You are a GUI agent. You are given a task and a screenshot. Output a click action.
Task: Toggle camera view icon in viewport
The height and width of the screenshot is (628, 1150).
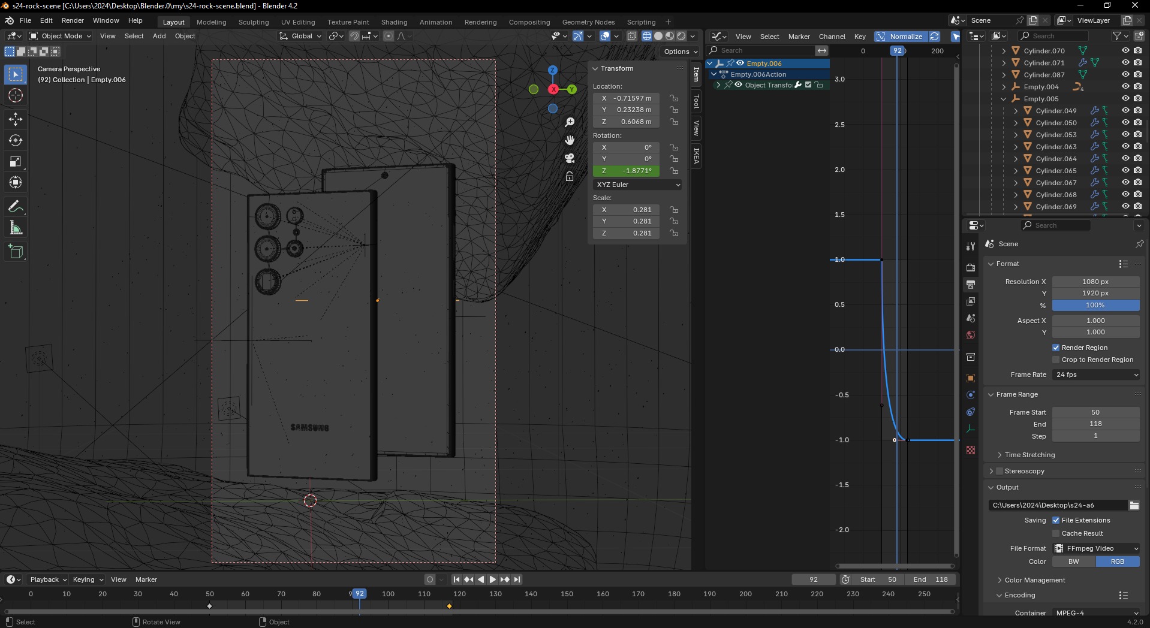pyautogui.click(x=570, y=158)
